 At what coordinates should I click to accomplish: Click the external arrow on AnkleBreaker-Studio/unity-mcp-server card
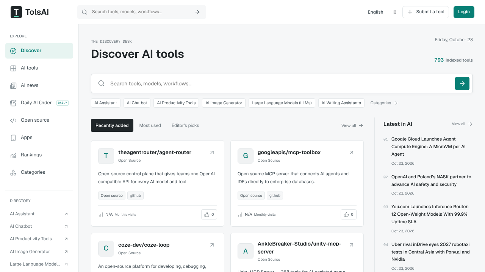tap(352, 245)
